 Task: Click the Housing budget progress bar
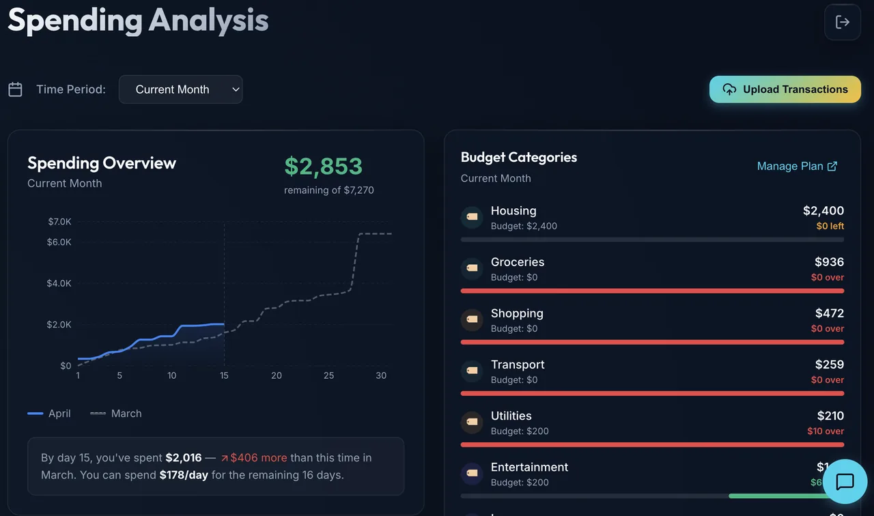pyautogui.click(x=652, y=240)
